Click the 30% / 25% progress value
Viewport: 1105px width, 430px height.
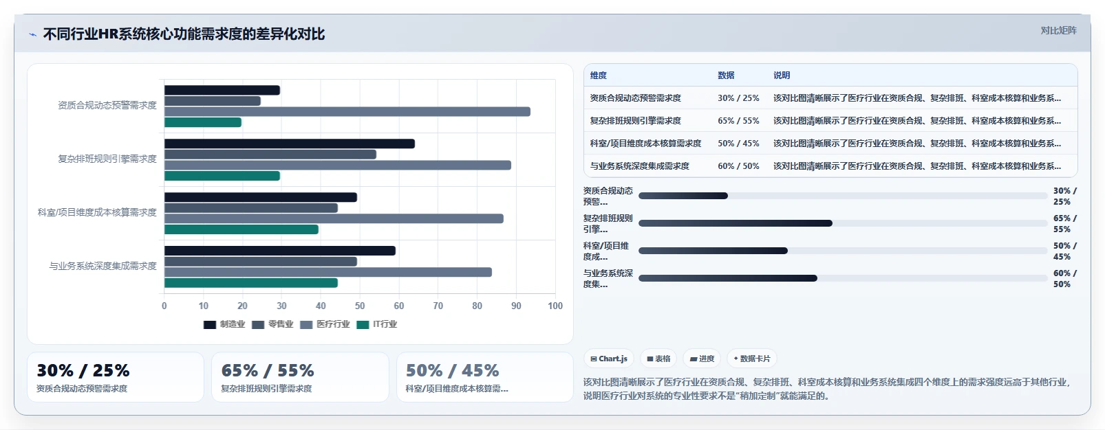click(x=1065, y=196)
